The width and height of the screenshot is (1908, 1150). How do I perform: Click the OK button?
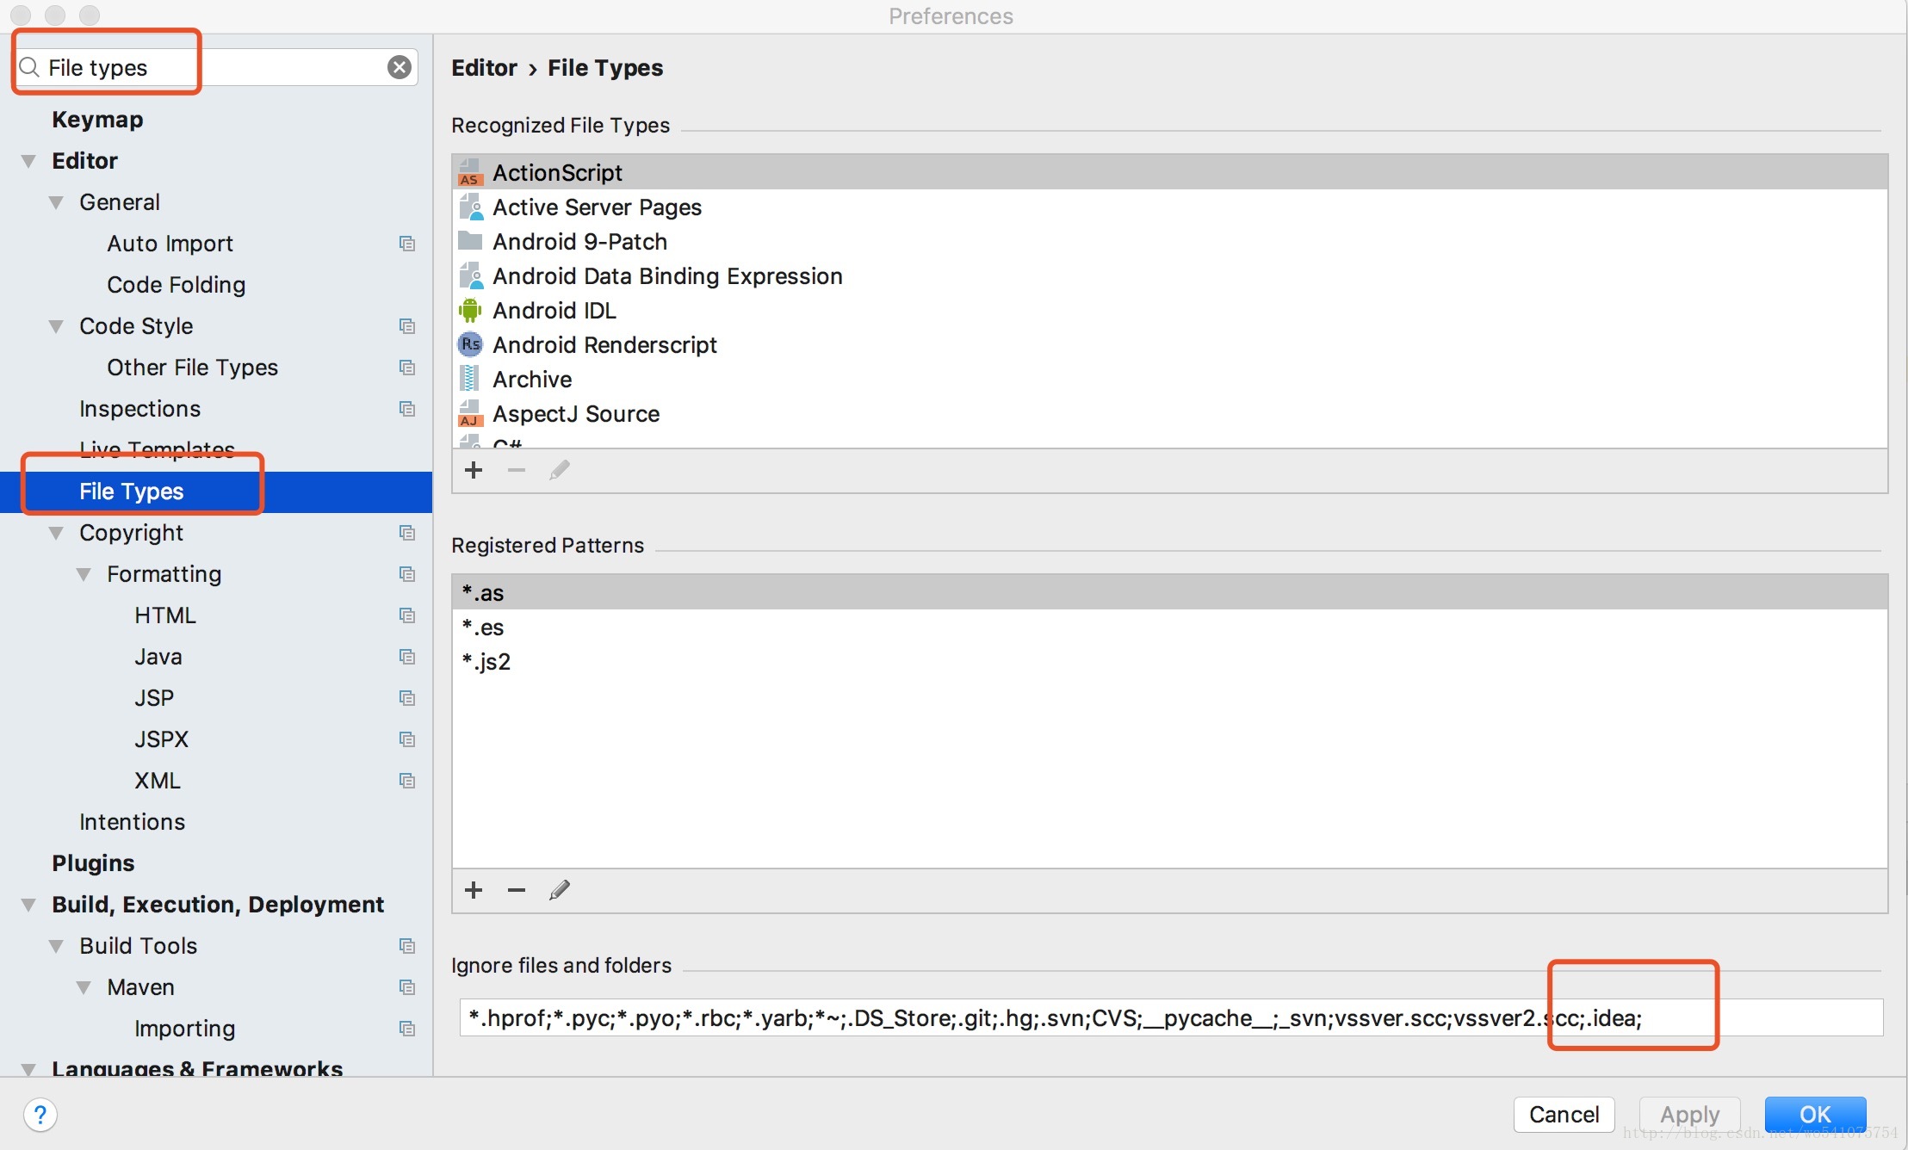pyautogui.click(x=1815, y=1115)
